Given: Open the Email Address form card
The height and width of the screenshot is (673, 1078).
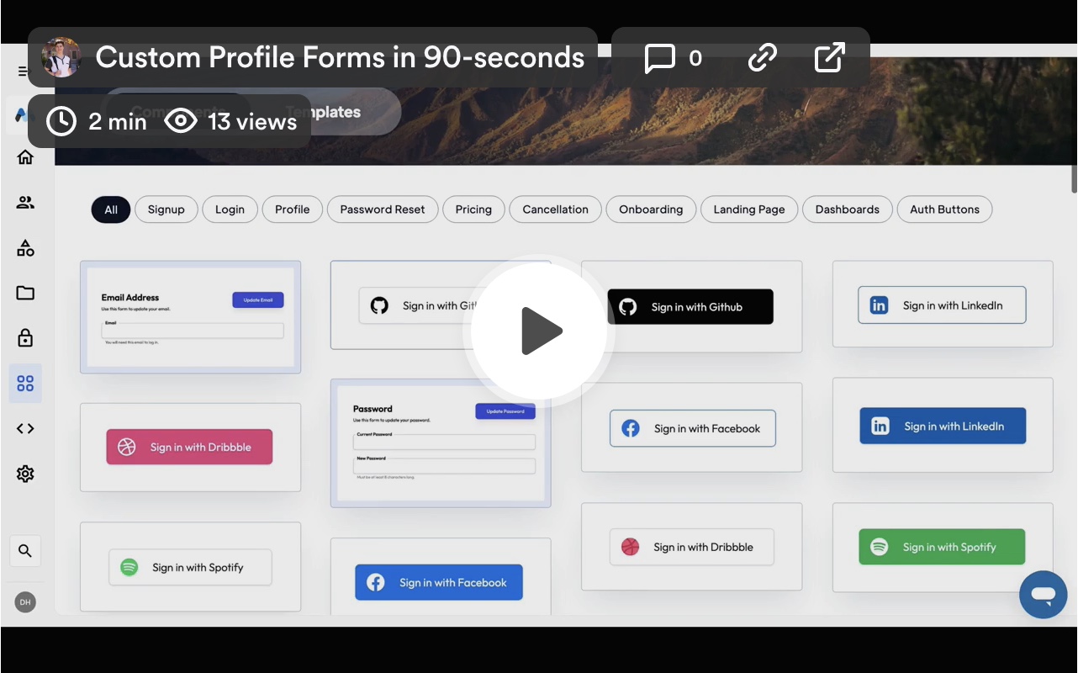Looking at the screenshot, I should (190, 317).
